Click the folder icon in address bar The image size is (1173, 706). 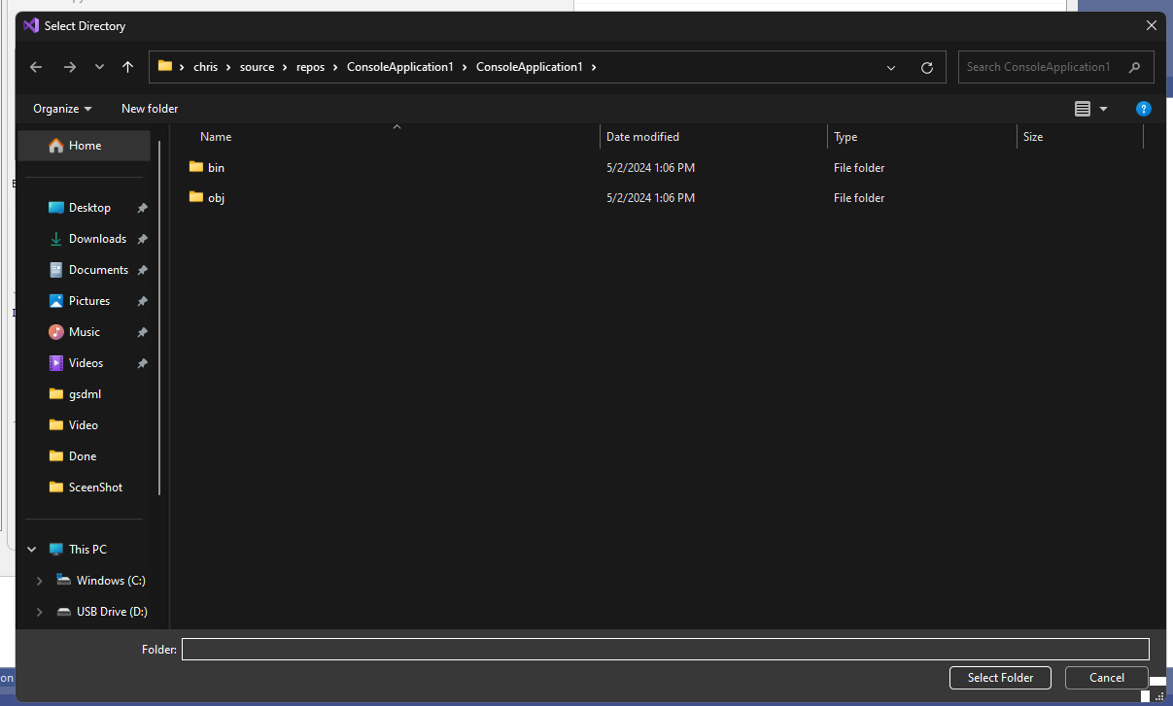pos(165,67)
